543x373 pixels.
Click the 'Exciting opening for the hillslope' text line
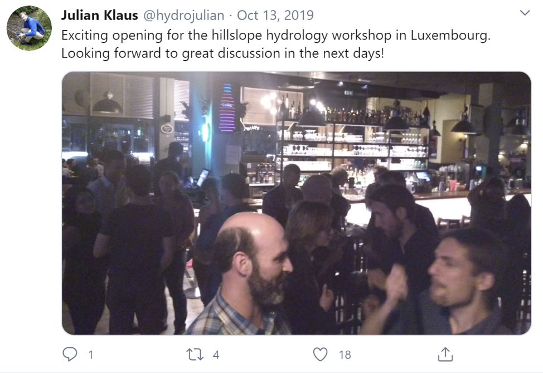pyautogui.click(x=276, y=35)
